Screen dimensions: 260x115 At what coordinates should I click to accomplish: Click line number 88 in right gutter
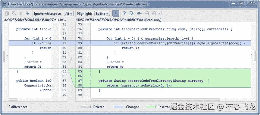point(80,85)
